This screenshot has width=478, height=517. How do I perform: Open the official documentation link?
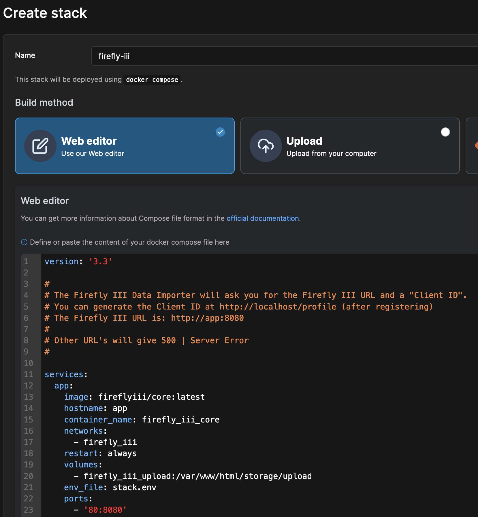[x=262, y=218]
